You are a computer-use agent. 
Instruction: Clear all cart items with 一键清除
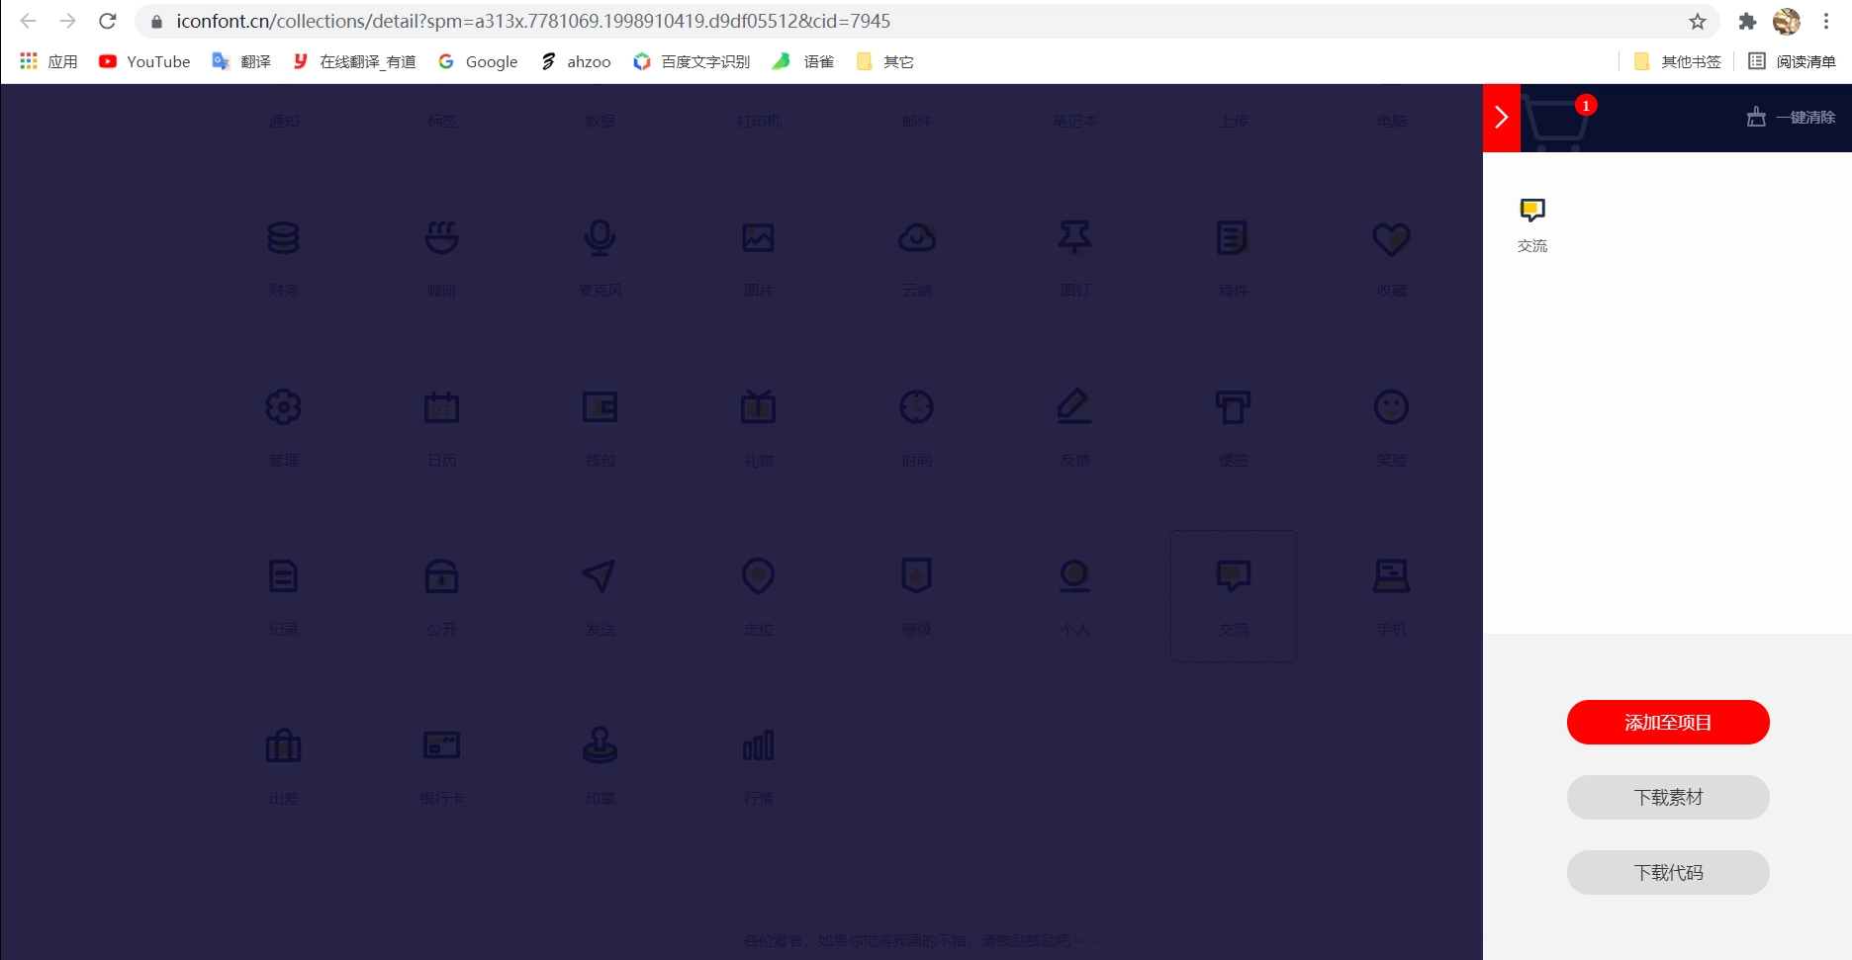pyautogui.click(x=1792, y=118)
